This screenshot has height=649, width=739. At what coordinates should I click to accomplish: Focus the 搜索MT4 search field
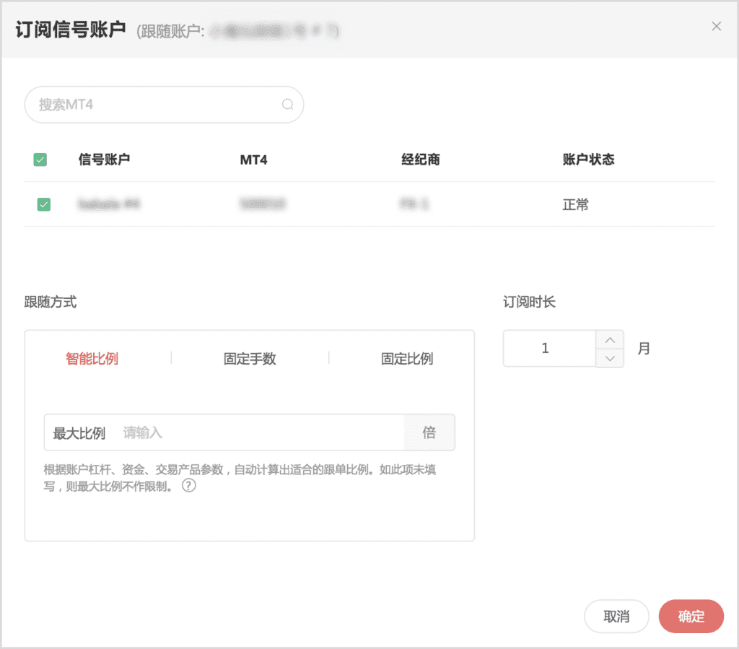(x=155, y=105)
